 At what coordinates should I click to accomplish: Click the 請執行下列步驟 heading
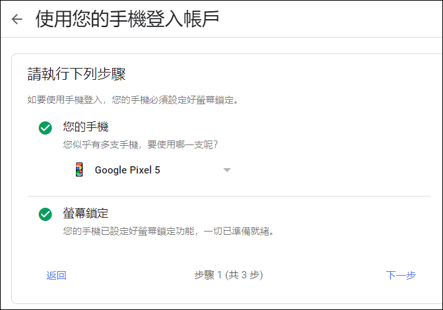(x=77, y=74)
